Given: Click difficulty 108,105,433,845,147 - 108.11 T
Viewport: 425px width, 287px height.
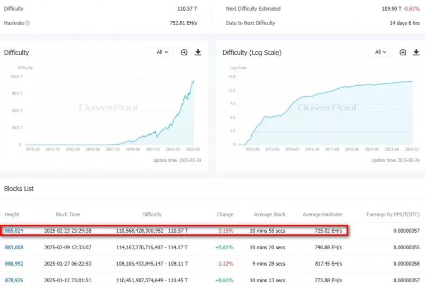Looking at the screenshot, I should click(152, 264).
